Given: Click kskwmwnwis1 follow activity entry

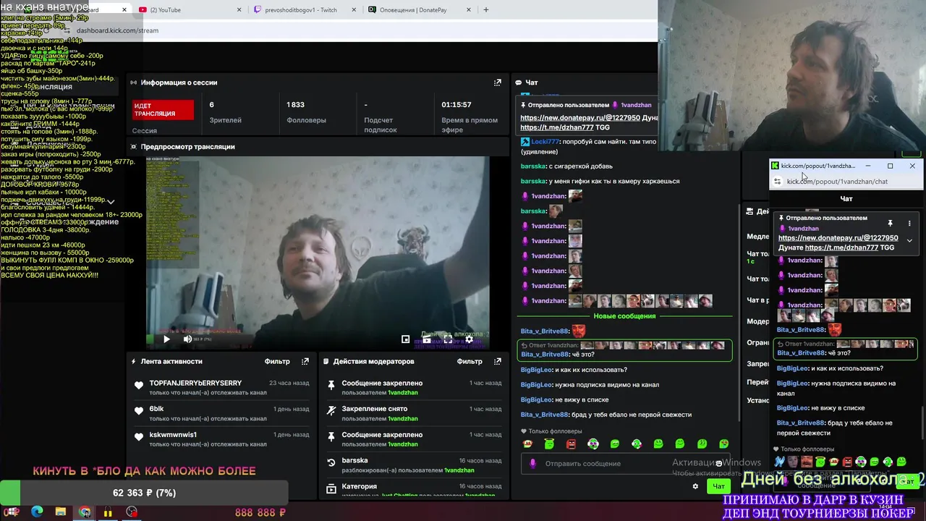Looking at the screenshot, I should click(221, 439).
